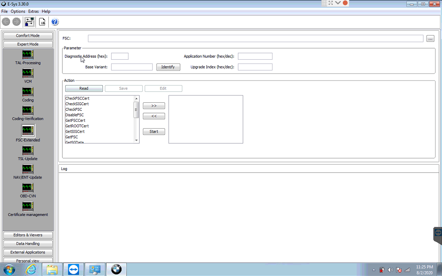Open TAL-Processing module

tap(27, 57)
